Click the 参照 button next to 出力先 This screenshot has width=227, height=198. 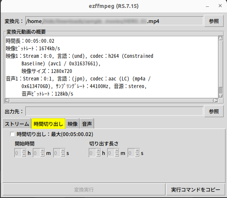click(x=214, y=111)
